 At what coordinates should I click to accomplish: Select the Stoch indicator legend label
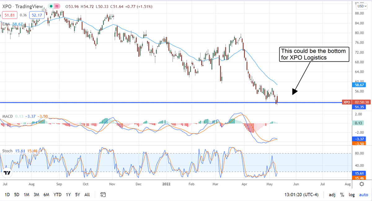pos(7,151)
